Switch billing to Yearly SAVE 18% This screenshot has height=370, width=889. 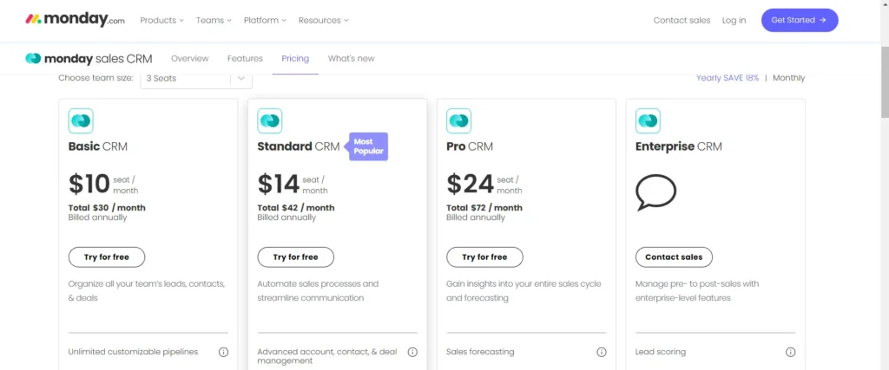point(728,78)
